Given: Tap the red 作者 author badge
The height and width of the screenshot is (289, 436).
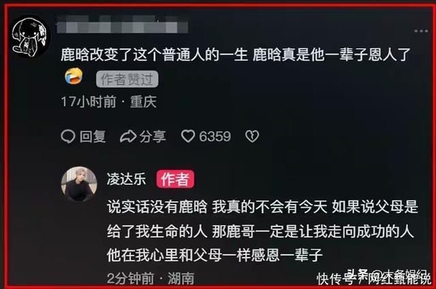Looking at the screenshot, I should (x=175, y=179).
